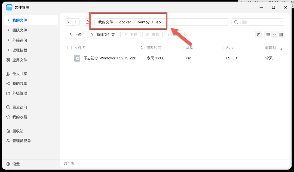Sort by file name using the 文件名 arrows

[142, 48]
